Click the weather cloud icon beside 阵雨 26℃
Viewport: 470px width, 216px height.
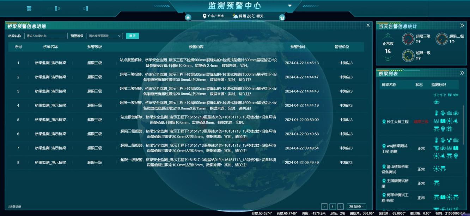[235, 16]
